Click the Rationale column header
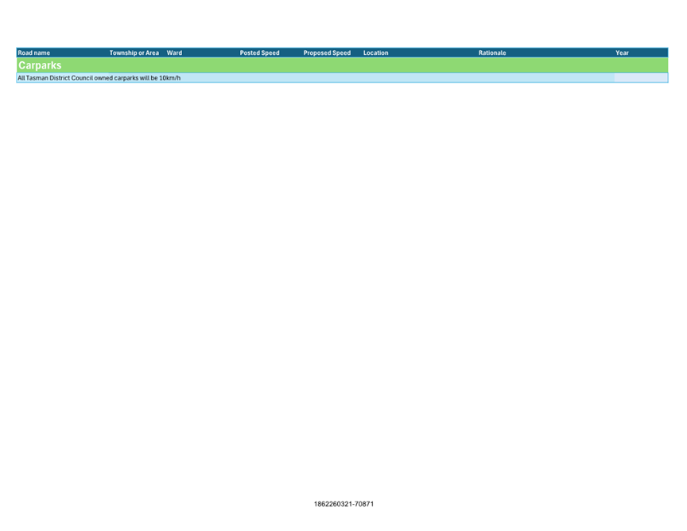 [x=492, y=53]
